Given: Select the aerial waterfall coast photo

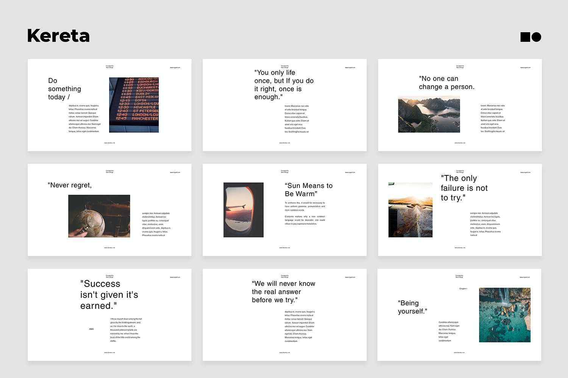Looking at the screenshot, I should (x=504, y=315).
